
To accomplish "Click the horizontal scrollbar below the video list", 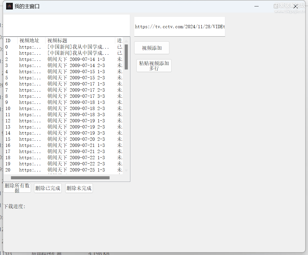I will coord(60,178).
